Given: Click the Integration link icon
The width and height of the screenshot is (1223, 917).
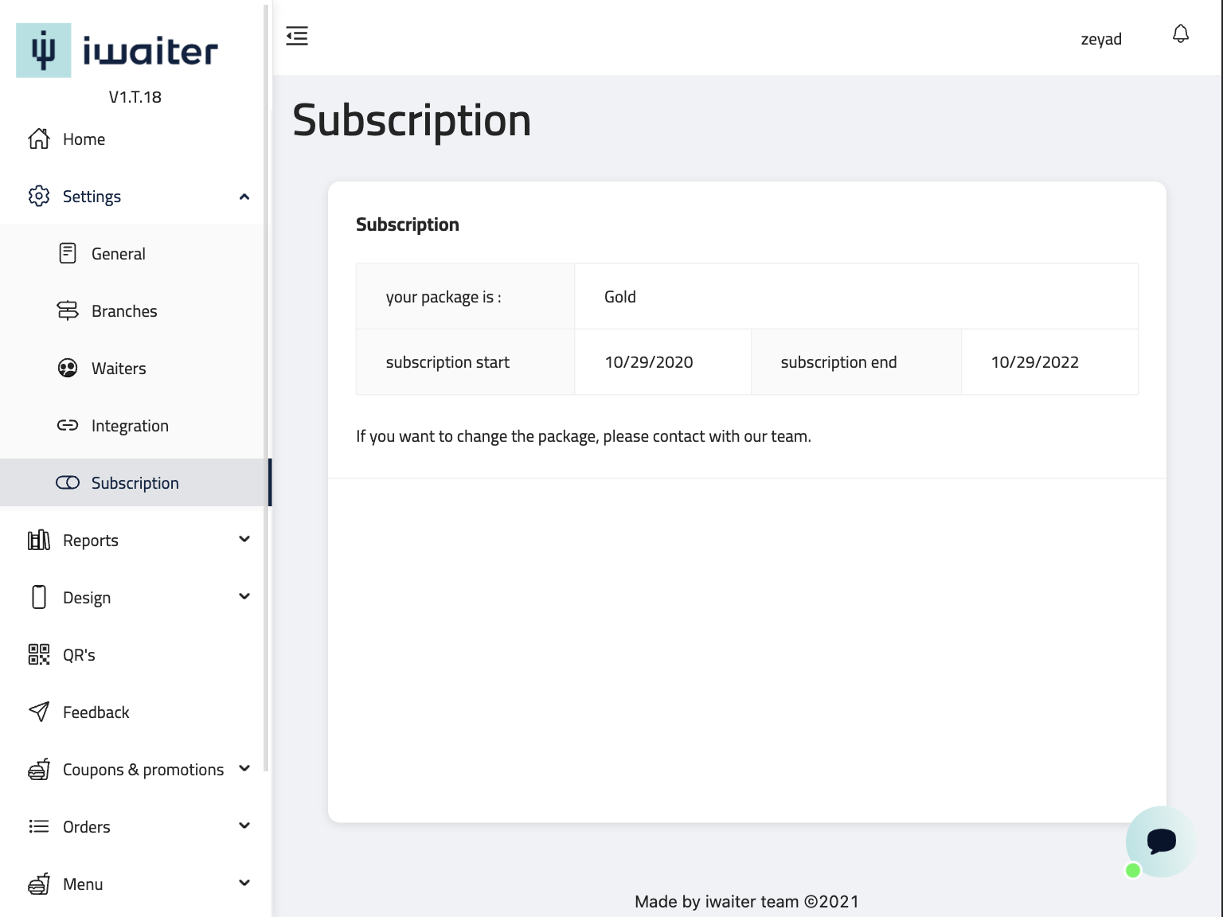Looking at the screenshot, I should click(68, 426).
